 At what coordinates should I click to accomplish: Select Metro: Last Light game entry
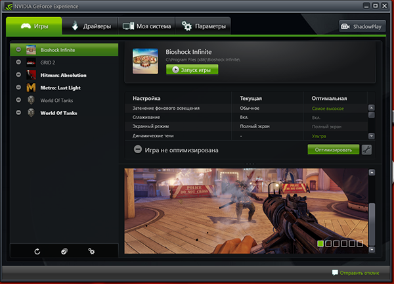64,87
